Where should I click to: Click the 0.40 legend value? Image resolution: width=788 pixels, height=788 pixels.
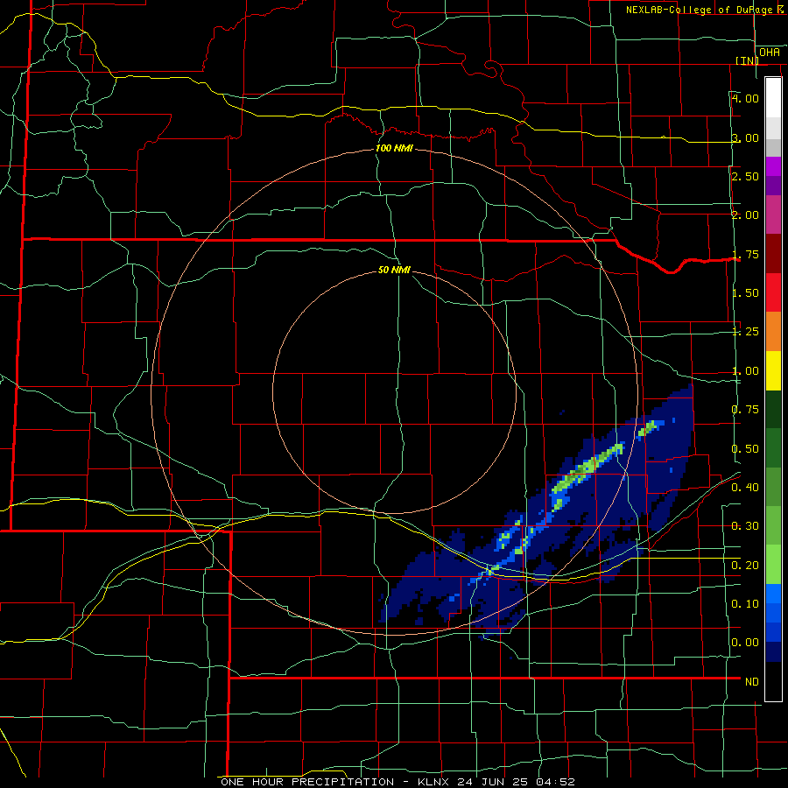click(745, 488)
